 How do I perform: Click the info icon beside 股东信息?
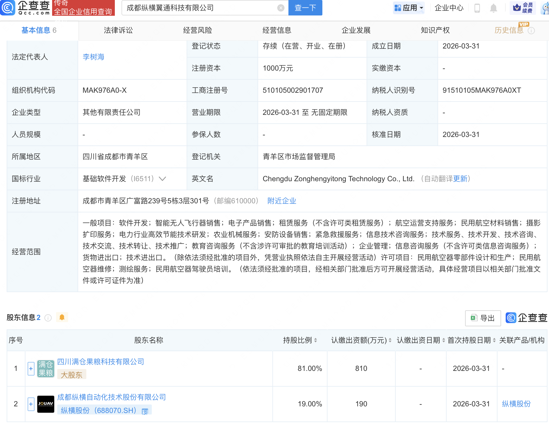pos(47,318)
